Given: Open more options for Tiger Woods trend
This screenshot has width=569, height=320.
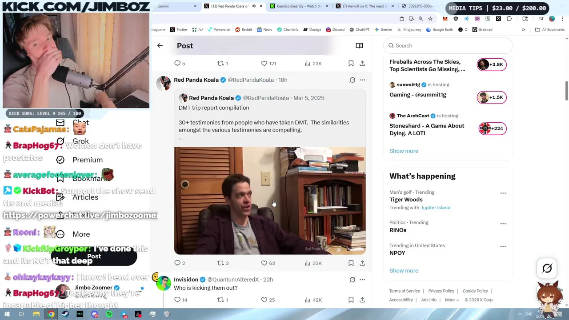Looking at the screenshot, I should [503, 193].
